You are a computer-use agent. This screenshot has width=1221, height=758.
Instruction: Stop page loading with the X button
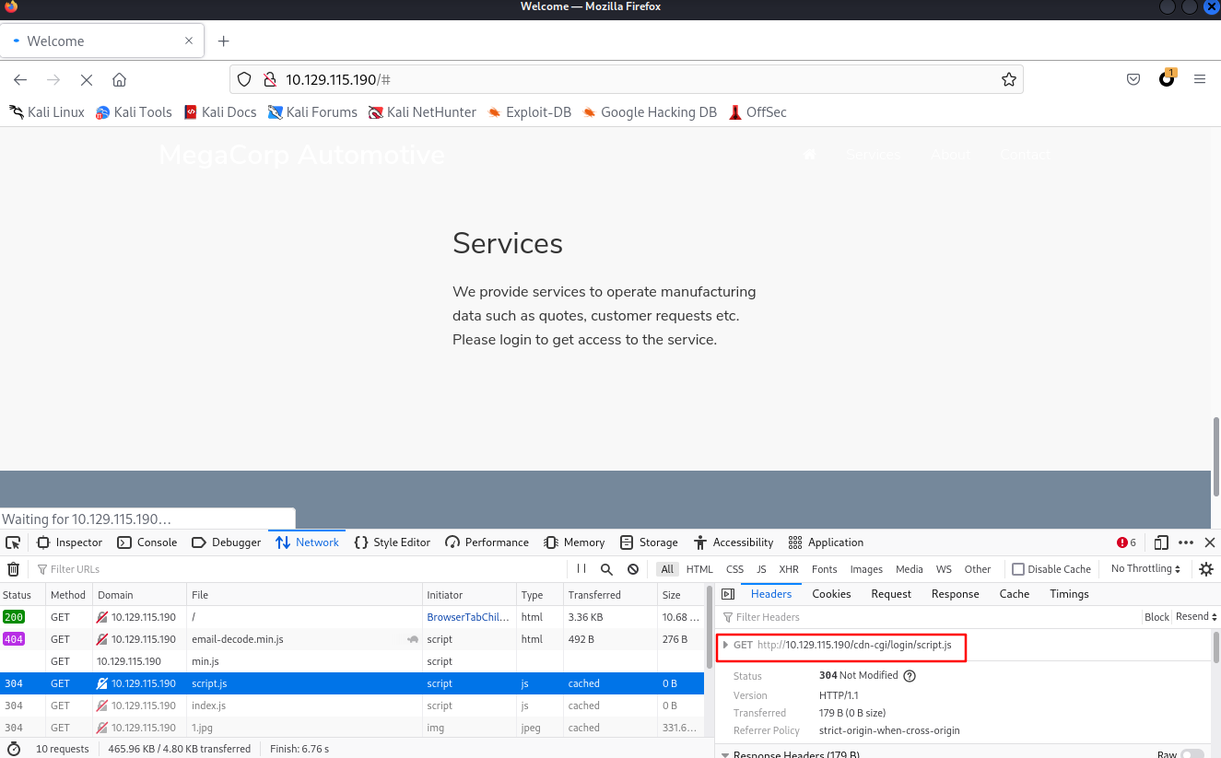click(x=87, y=79)
